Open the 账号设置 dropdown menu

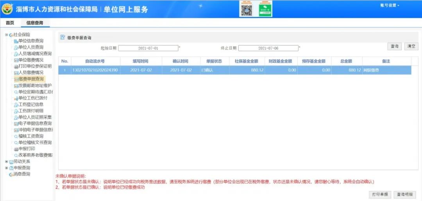click(390, 5)
